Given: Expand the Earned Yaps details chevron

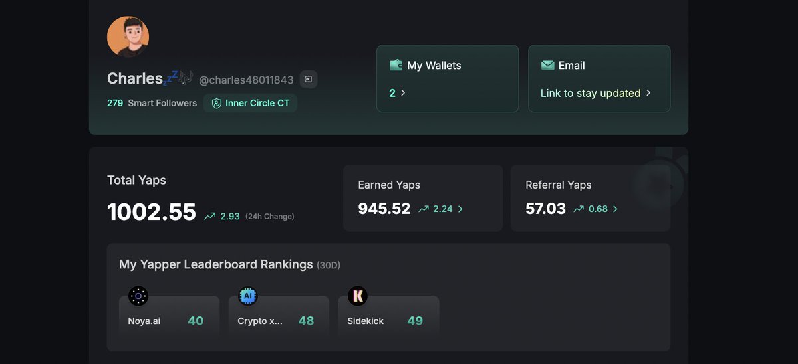Looking at the screenshot, I should (x=460, y=209).
